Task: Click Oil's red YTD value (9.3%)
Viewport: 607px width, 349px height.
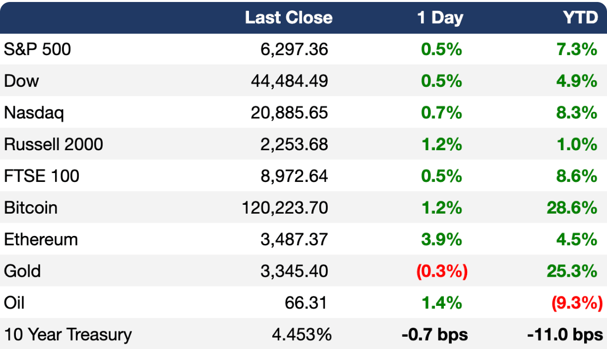Action: [578, 303]
